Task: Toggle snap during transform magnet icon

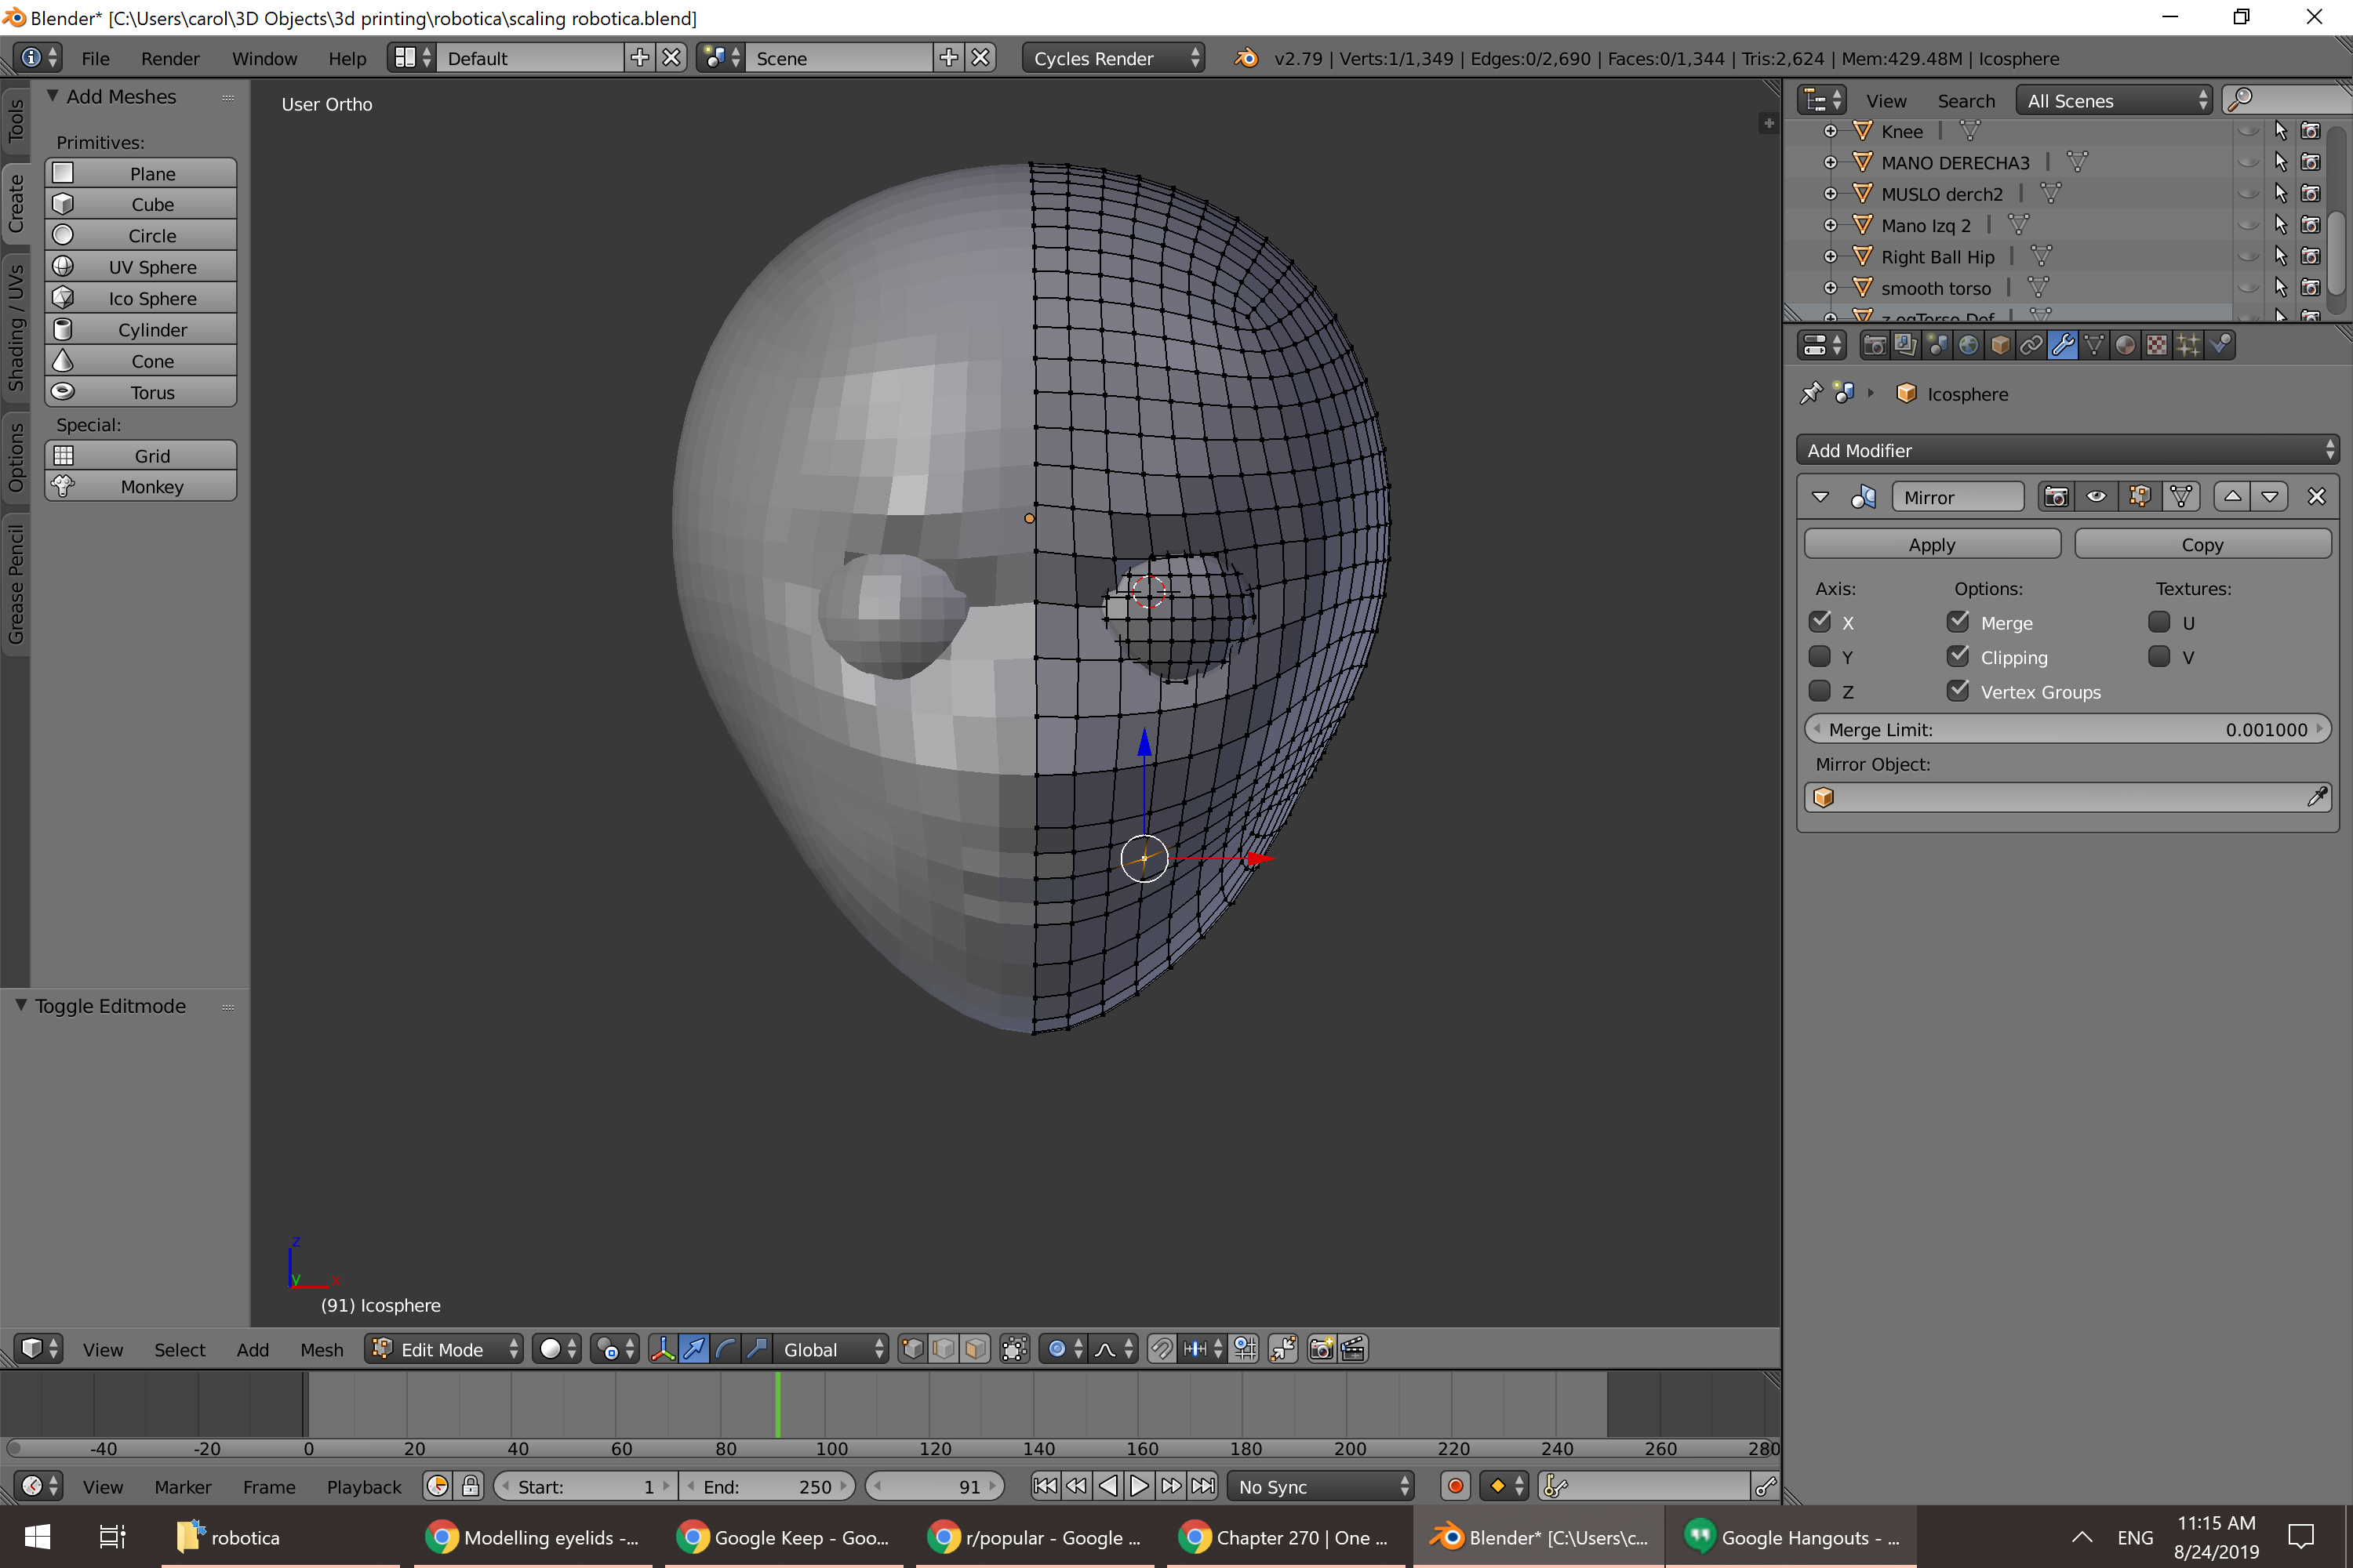Action: [x=1161, y=1349]
